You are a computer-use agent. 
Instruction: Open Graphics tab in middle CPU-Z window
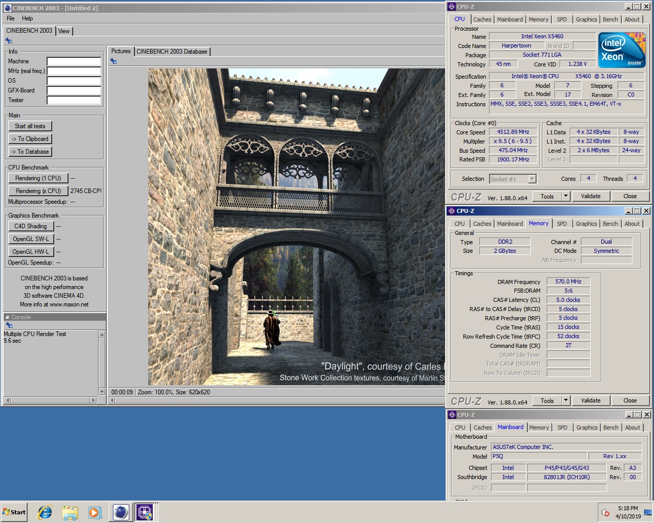(x=586, y=224)
